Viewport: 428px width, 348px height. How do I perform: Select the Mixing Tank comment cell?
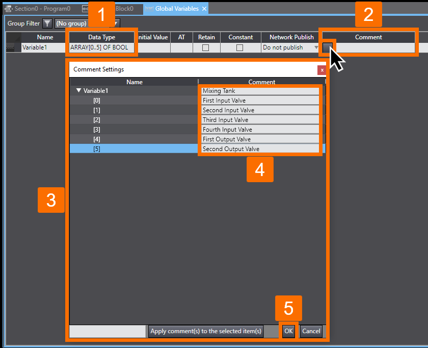pyautogui.click(x=260, y=90)
